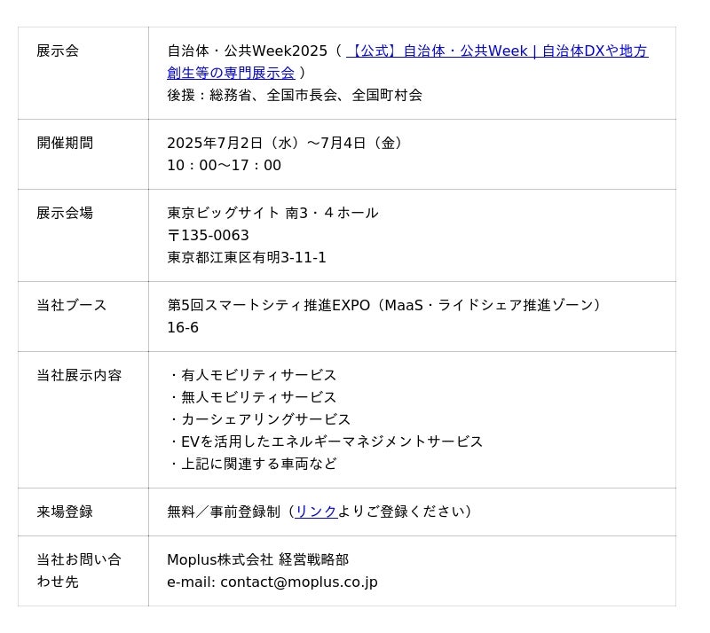Click the address 東京都江東区有明3-11-1
Image resolution: width=710 pixels, height=633 pixels.
click(247, 257)
